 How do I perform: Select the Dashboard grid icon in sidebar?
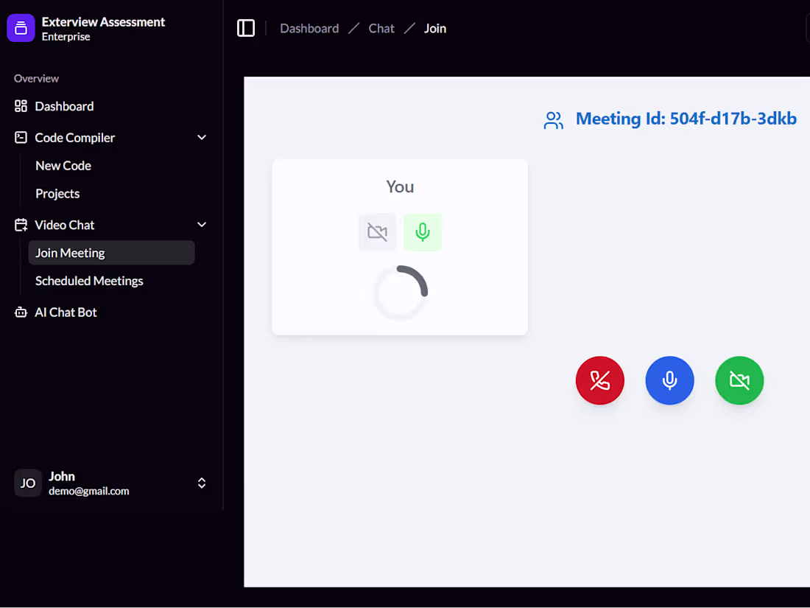click(21, 105)
